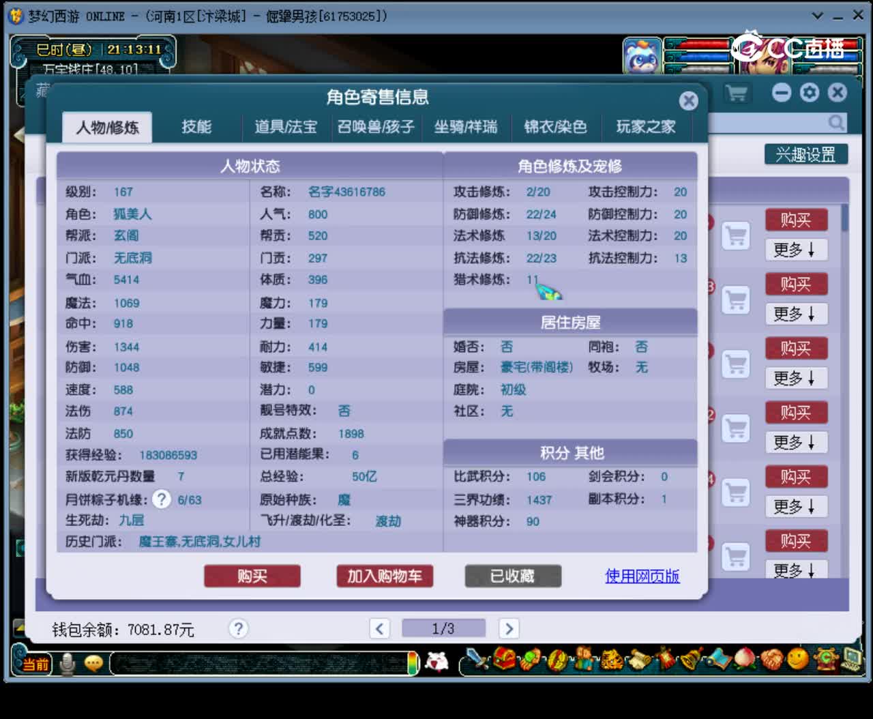This screenshot has width=873, height=719.
Task: Click the 月饼粽子机缘 help question mark
Action: [162, 499]
